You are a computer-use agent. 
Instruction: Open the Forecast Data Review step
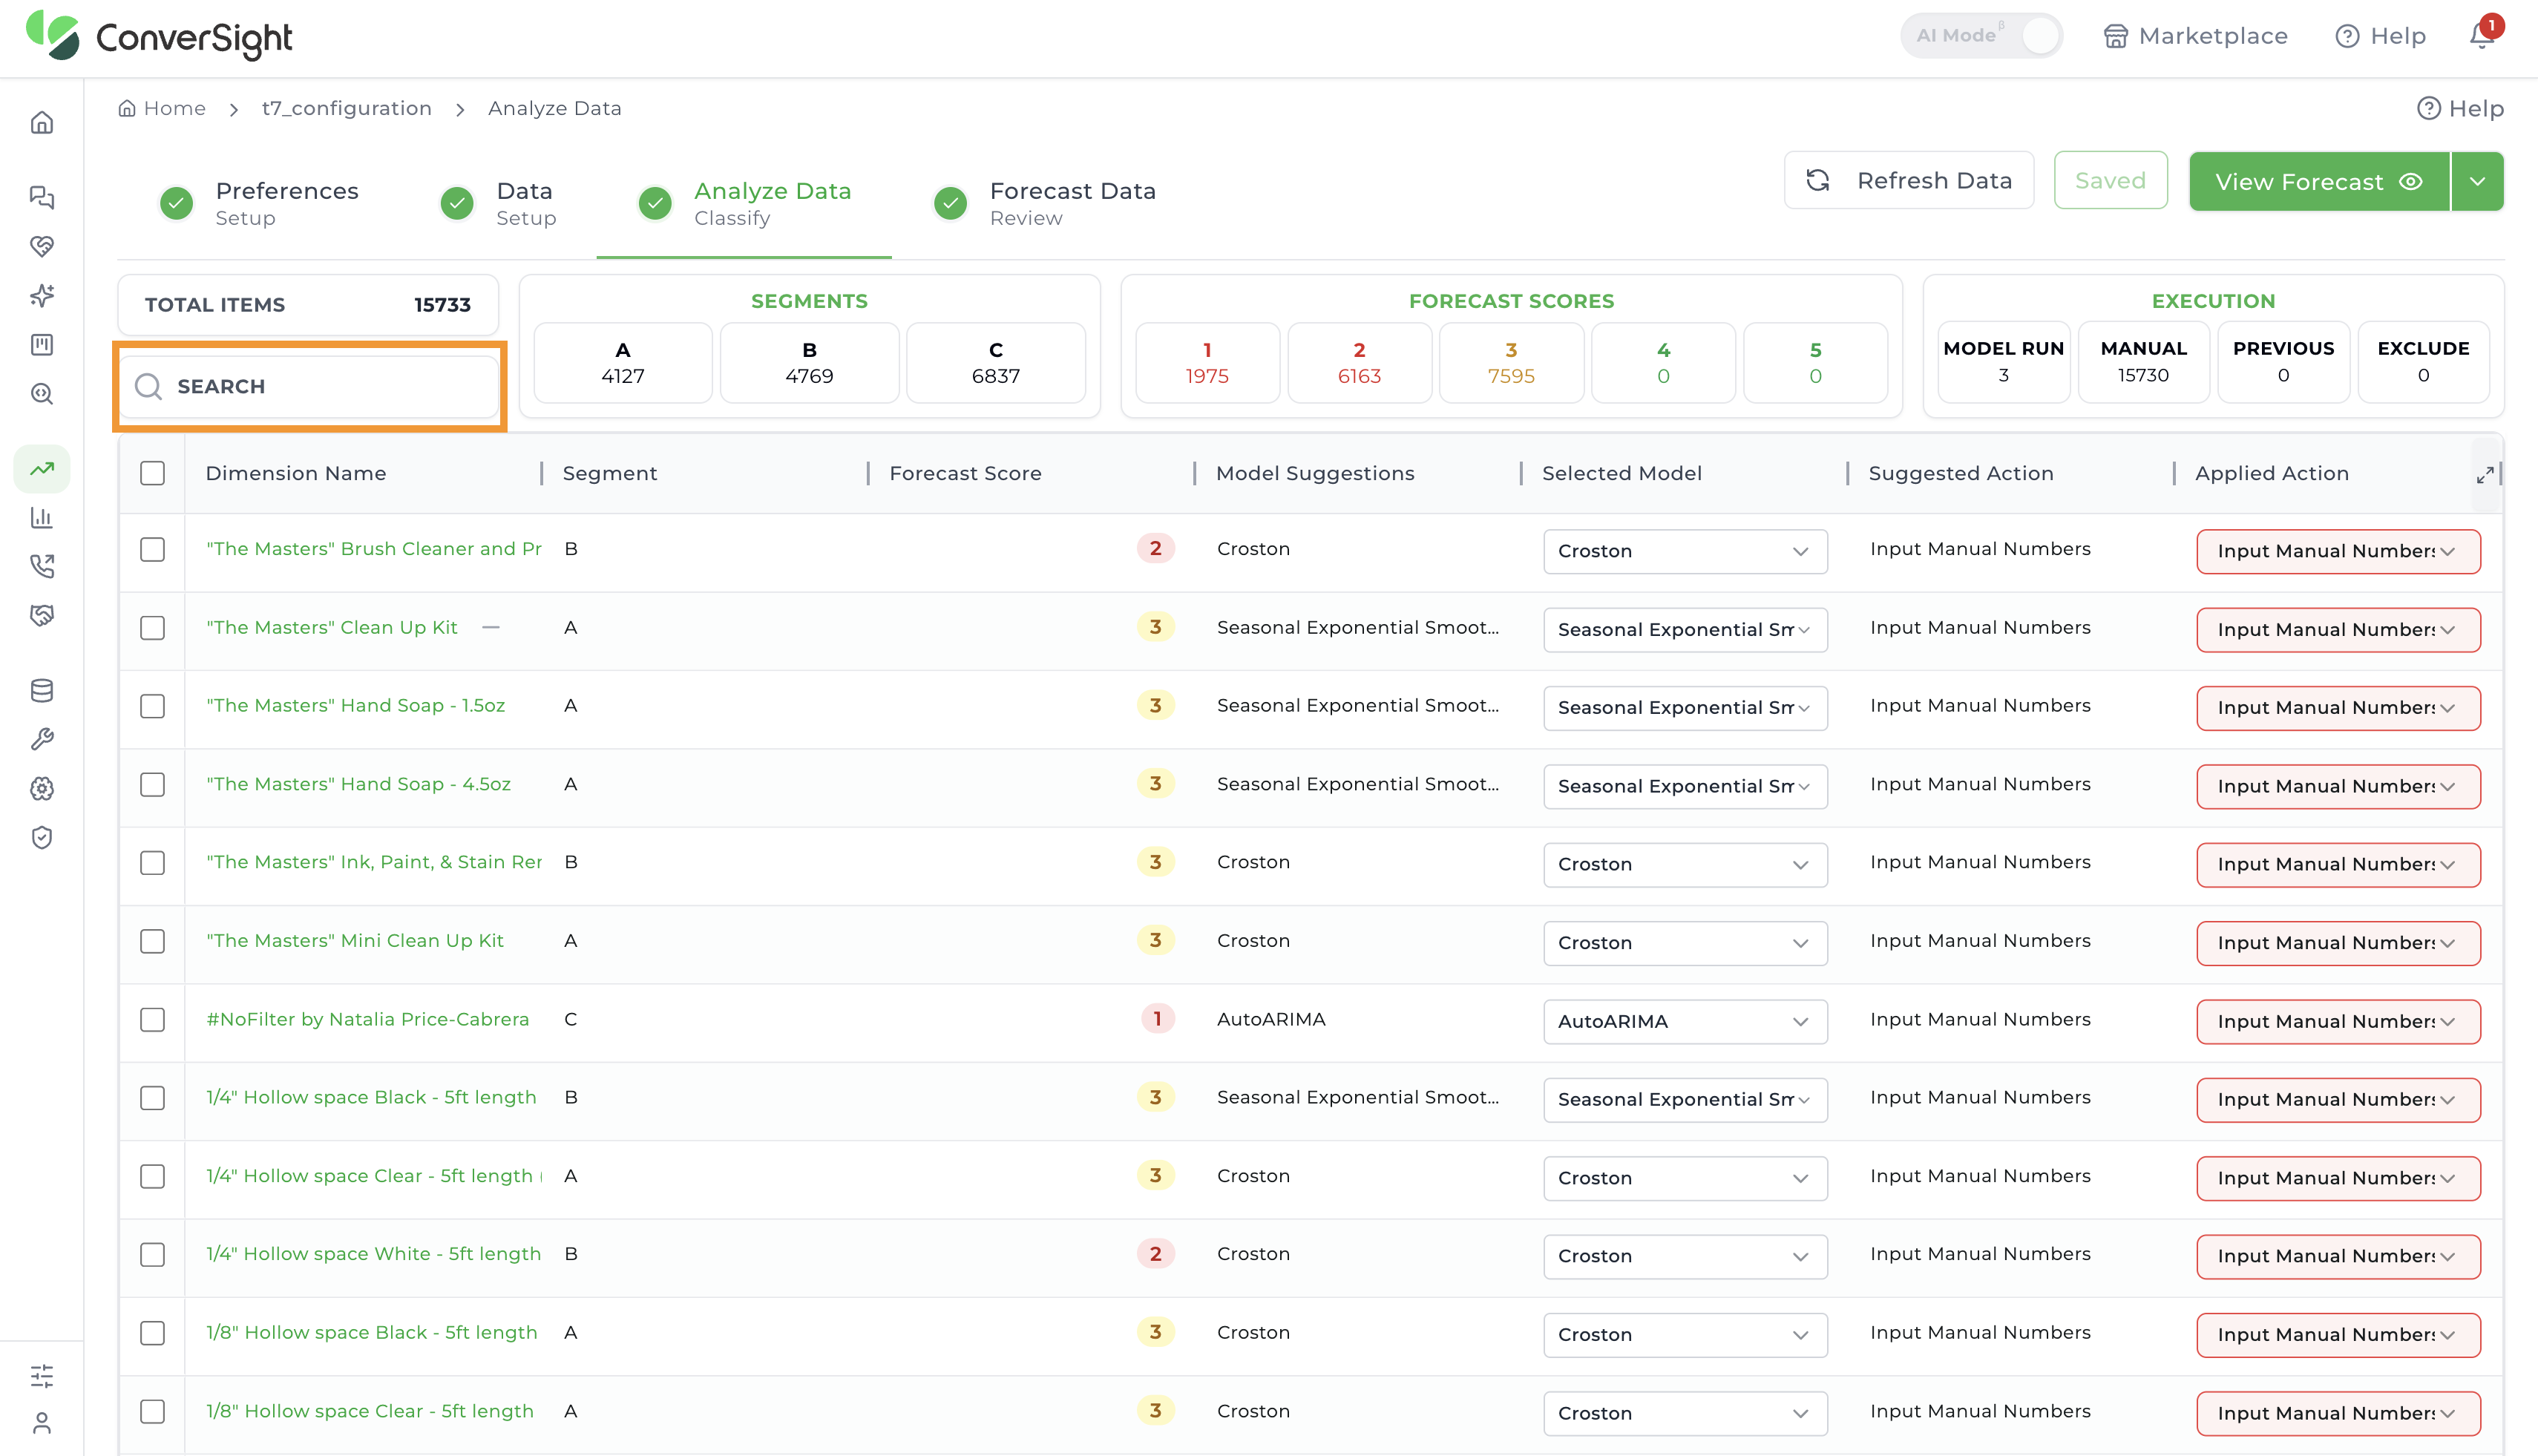click(1044, 203)
